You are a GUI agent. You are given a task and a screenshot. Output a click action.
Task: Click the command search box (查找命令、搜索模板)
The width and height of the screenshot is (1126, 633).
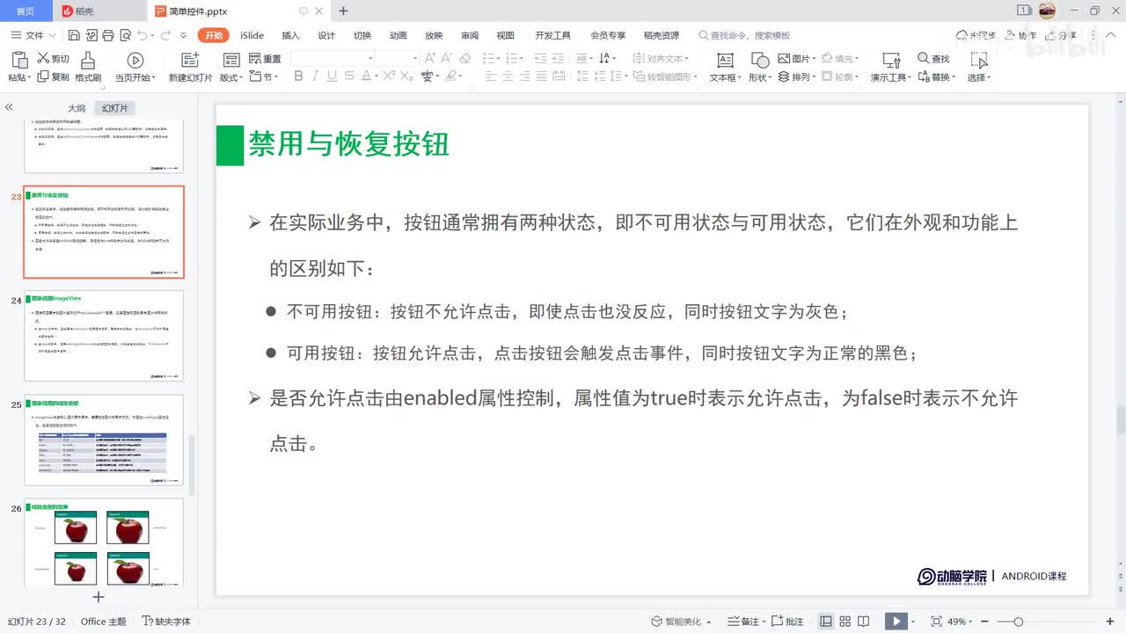point(744,35)
